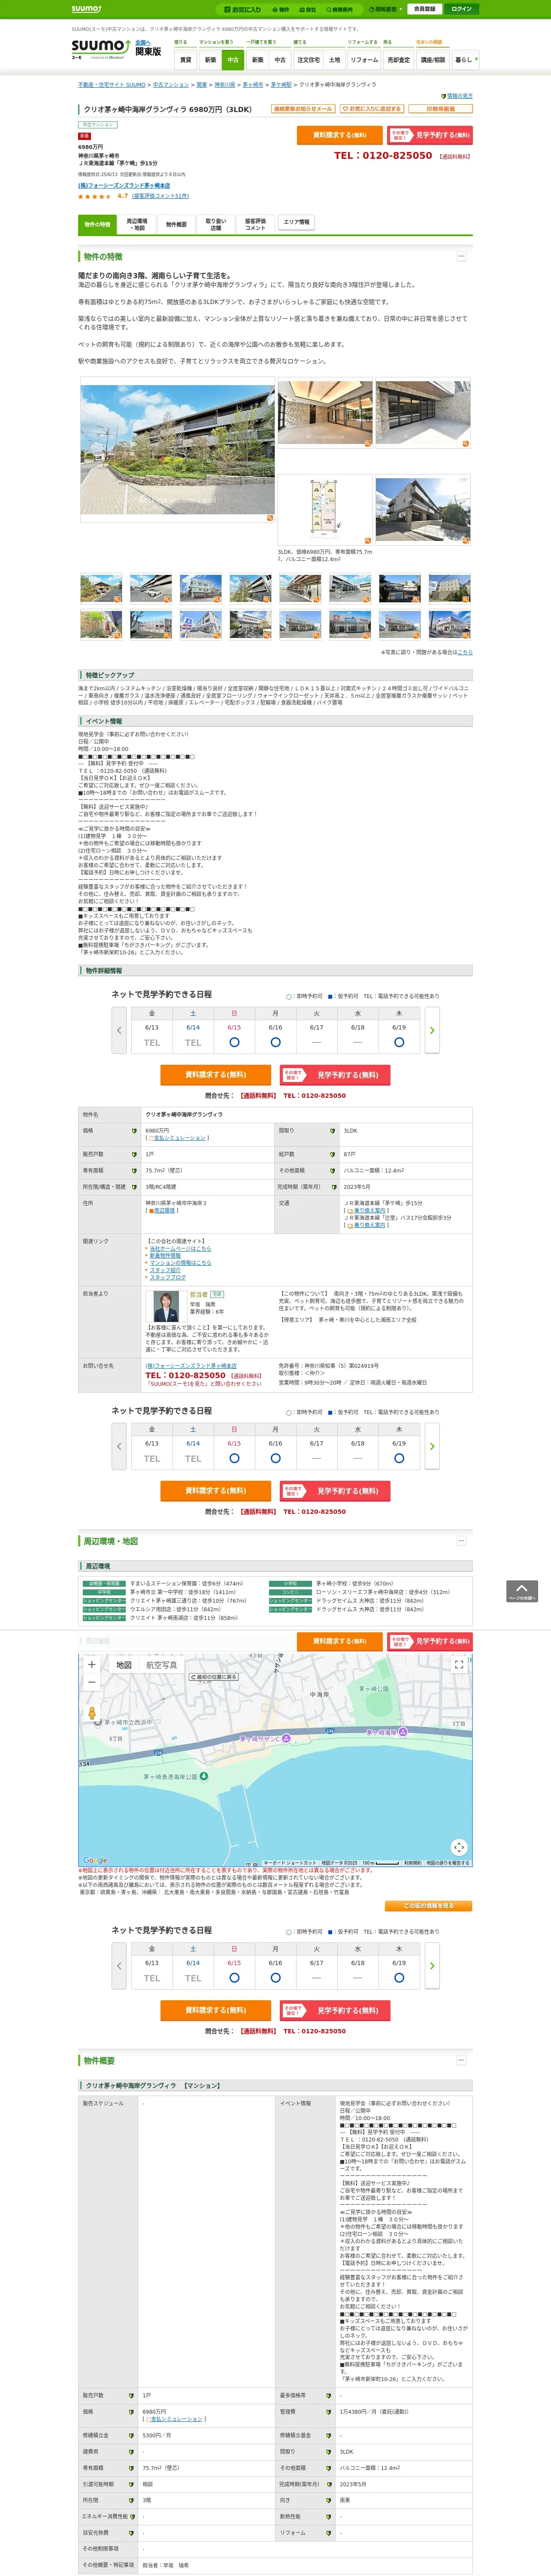
Task: Select 注文住宅 in the main navigation
Action: pyautogui.click(x=308, y=60)
